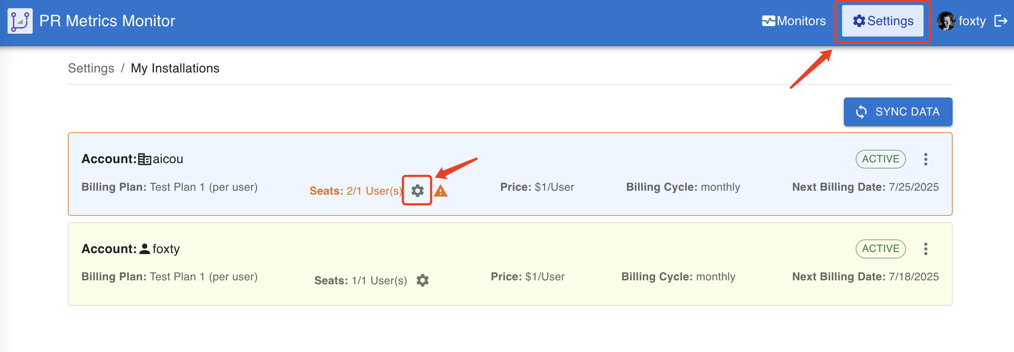Image resolution: width=1014 pixels, height=352 pixels.
Task: Open the three-dot menu for aicou installation
Action: (925, 159)
